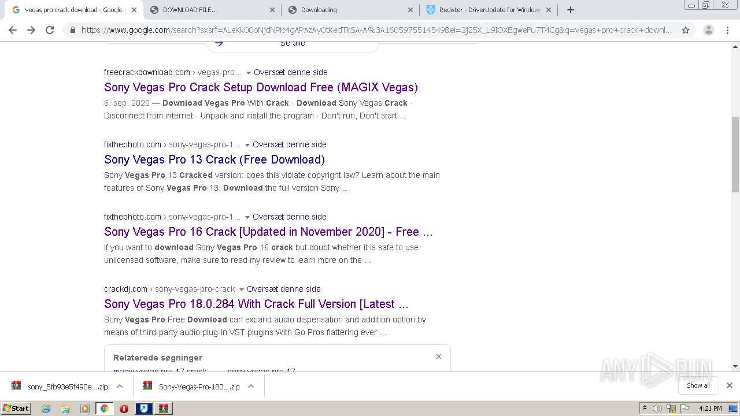Open Sony Vegas Pro Crack Setup Download result
This screenshot has height=416, width=740.
click(x=261, y=87)
